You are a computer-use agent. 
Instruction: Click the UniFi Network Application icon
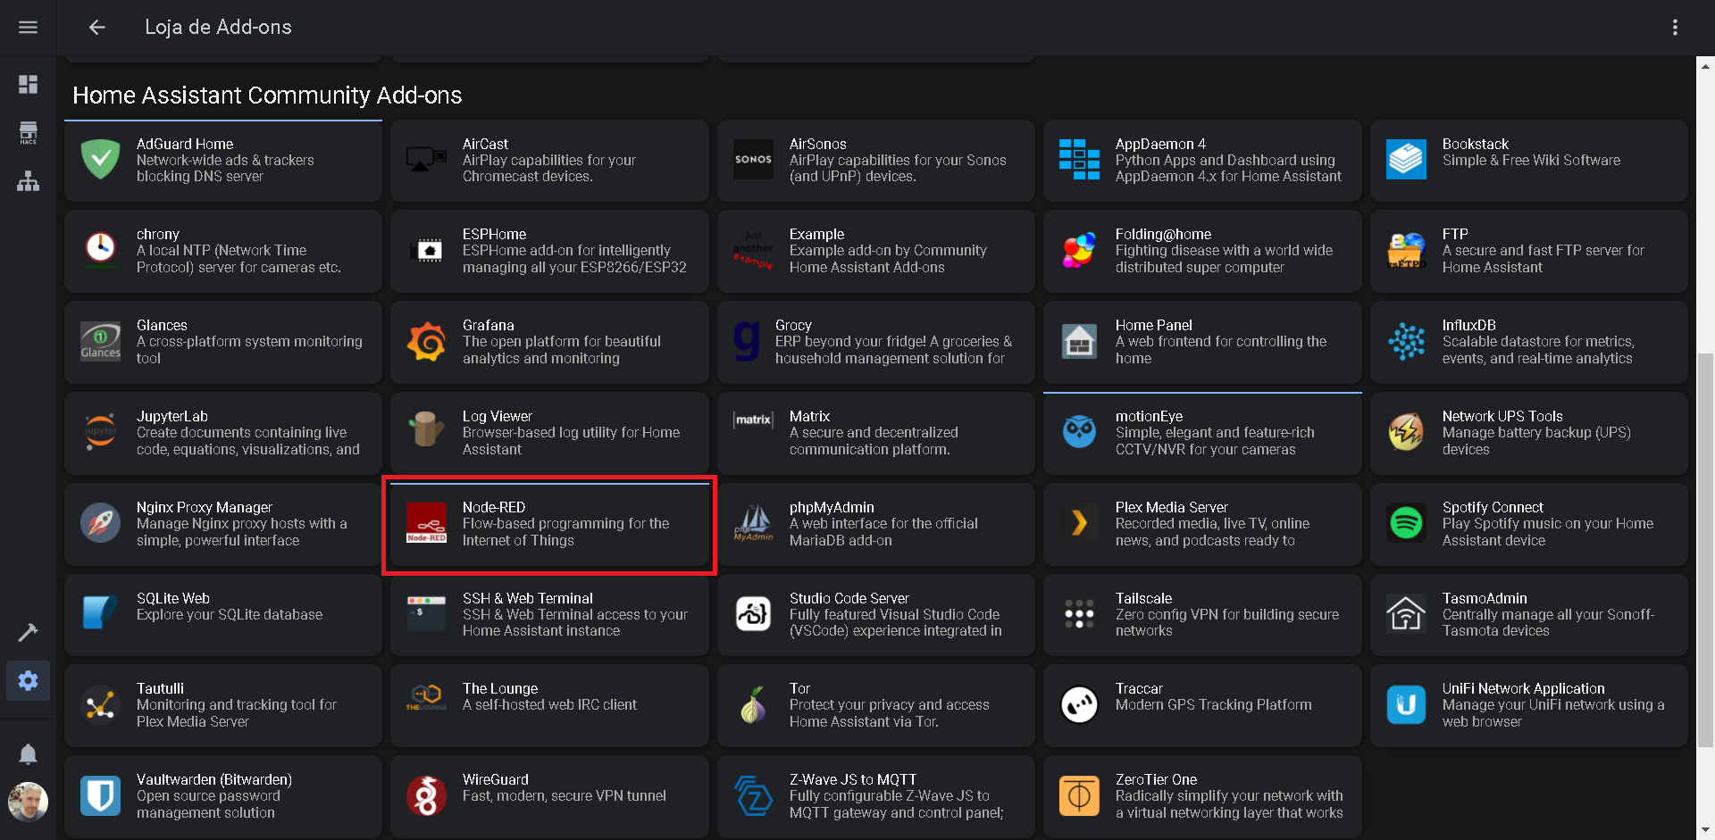1406,705
